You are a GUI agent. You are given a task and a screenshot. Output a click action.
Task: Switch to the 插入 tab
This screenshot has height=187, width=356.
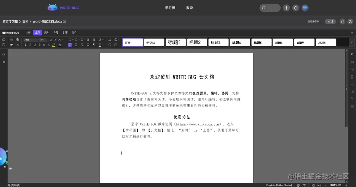point(46,32)
